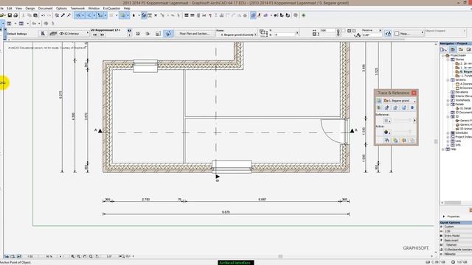Expand the Help node in Navigator
The image size is (472, 265).
(x=442, y=149)
